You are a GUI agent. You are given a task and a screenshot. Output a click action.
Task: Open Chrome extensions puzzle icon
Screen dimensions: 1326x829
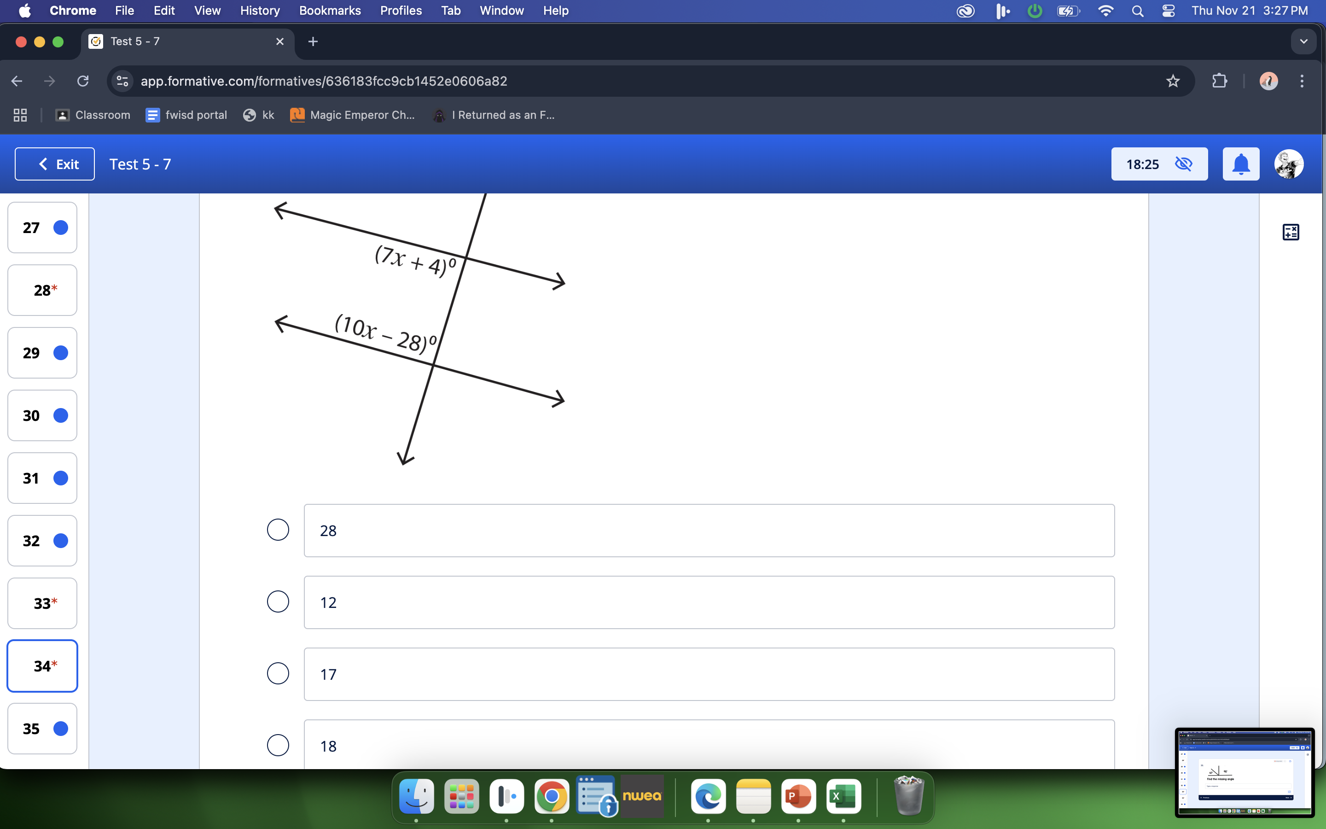[x=1219, y=81]
